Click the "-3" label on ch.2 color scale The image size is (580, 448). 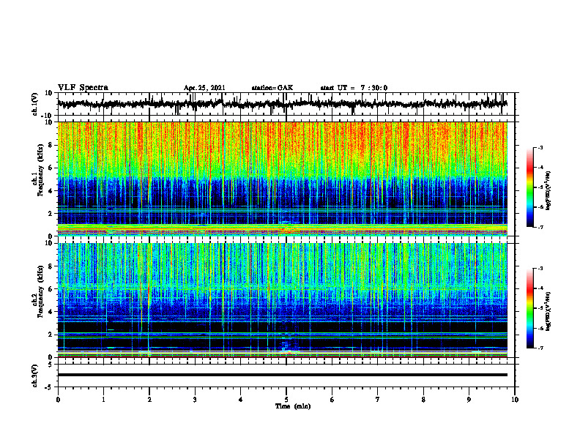coord(540,269)
